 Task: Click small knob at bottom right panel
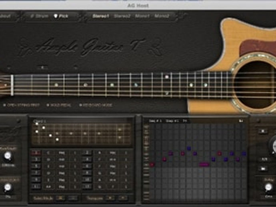point(268,187)
